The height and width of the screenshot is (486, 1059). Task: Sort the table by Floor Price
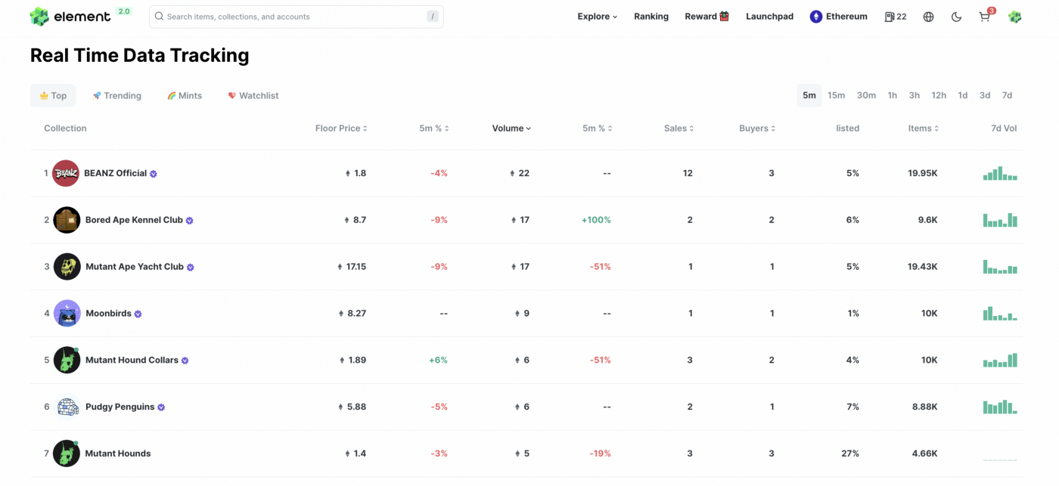(341, 128)
